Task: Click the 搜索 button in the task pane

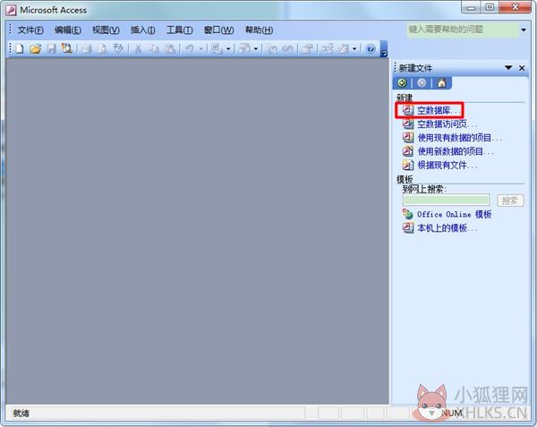Action: point(510,201)
